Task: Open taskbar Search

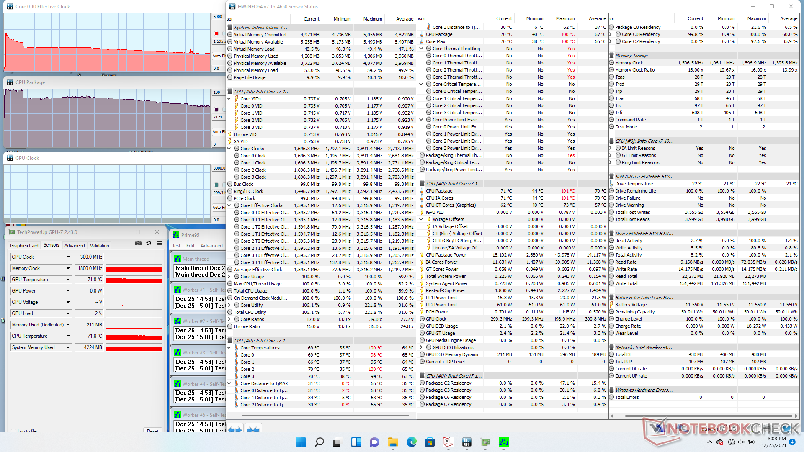Action: coord(320,442)
